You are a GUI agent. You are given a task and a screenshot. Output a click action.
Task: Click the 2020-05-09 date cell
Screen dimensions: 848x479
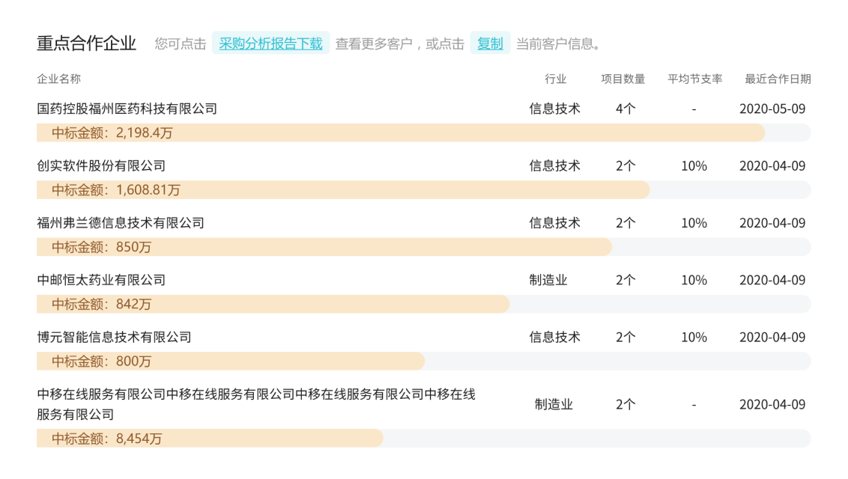772,109
